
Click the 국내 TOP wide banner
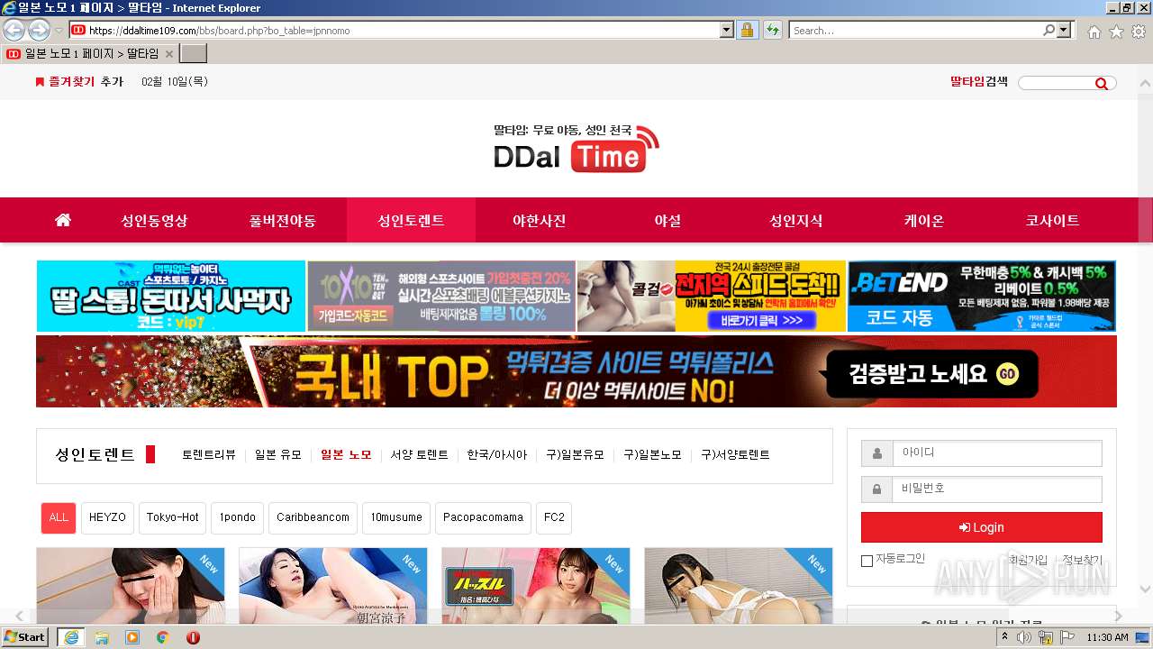(x=576, y=371)
